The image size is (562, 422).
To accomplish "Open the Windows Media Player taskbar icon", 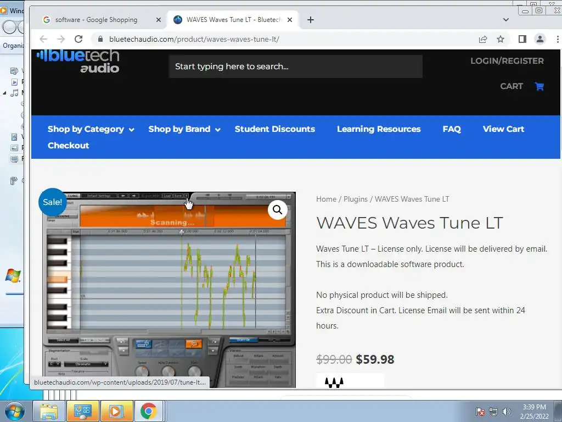I will [116, 411].
